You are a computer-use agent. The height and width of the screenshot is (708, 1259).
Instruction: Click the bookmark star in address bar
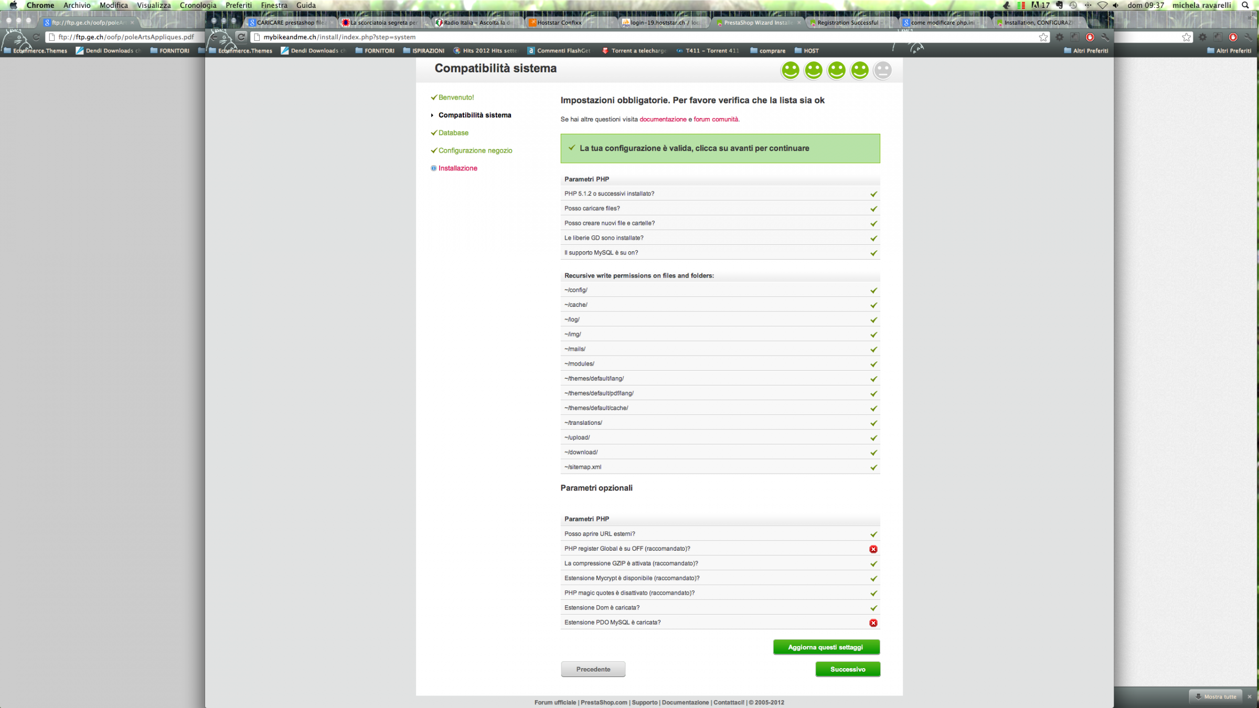[1043, 37]
